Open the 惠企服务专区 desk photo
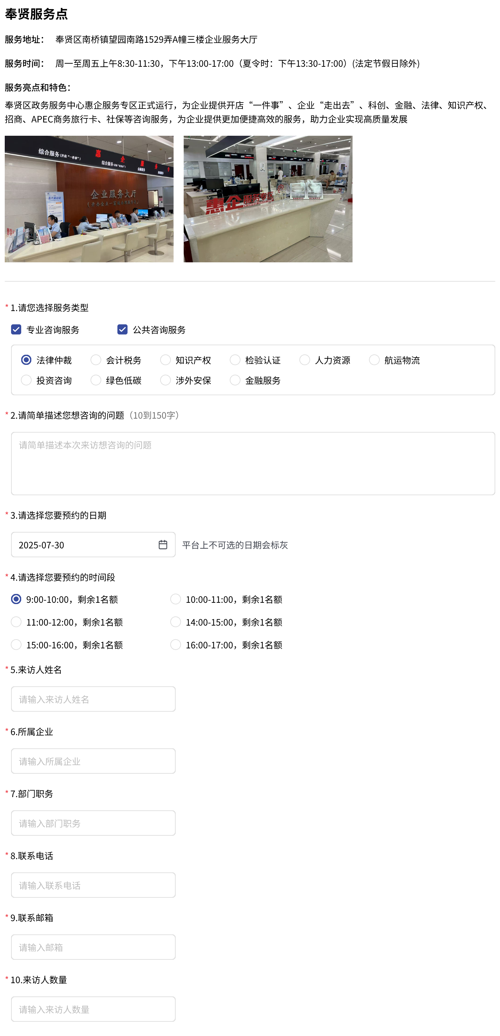500x1036 pixels. [268, 199]
